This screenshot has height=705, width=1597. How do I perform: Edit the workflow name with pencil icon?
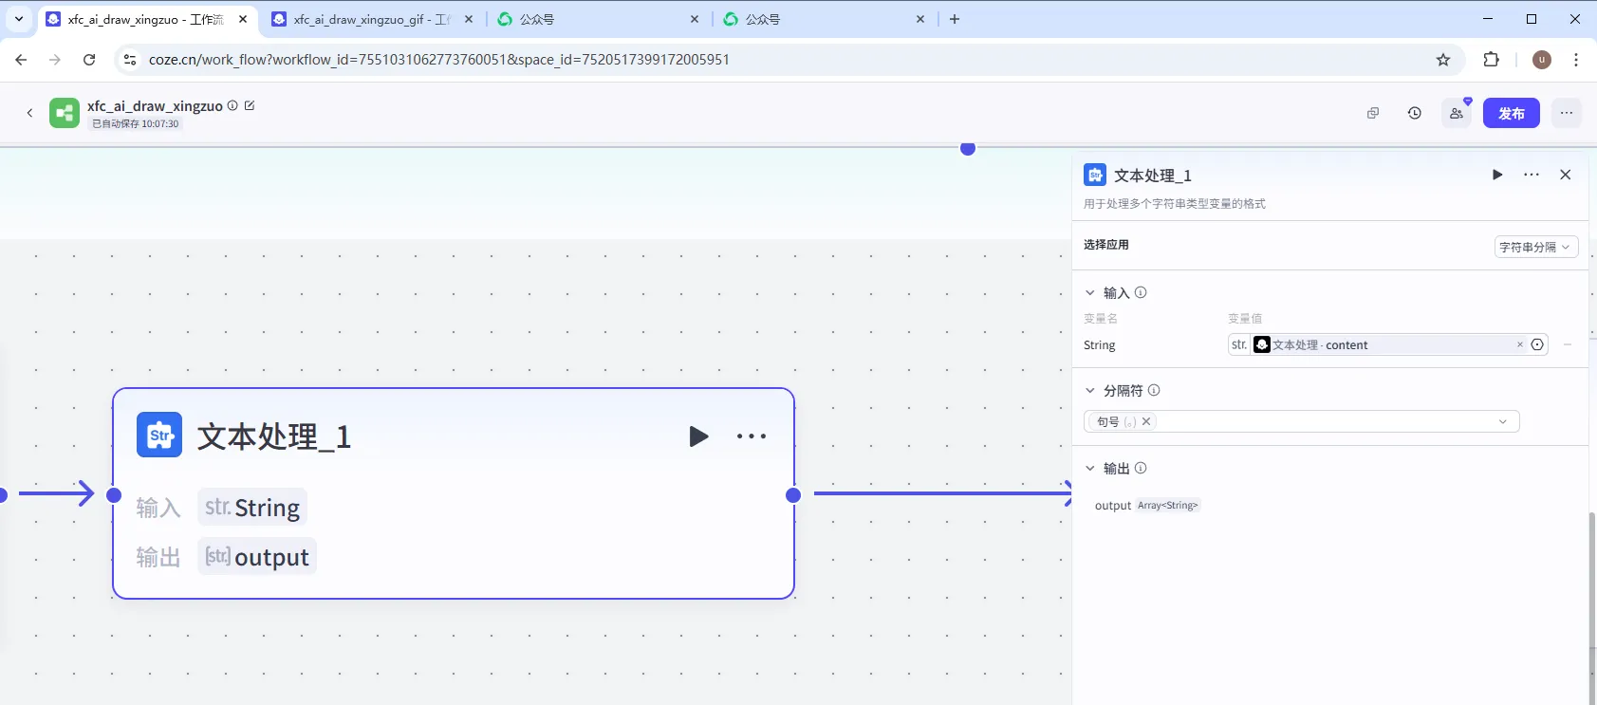[250, 105]
